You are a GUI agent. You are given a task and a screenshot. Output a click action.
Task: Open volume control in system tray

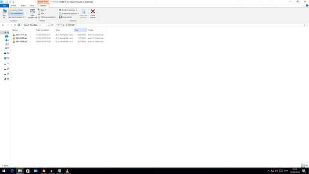point(276,171)
